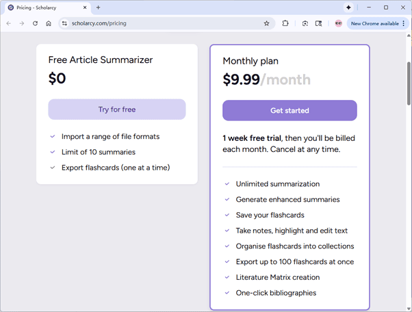Click the Try for free button
Viewport: 412px width, 312px height.
(116, 109)
